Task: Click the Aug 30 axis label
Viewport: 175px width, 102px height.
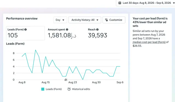Action: [96, 82]
